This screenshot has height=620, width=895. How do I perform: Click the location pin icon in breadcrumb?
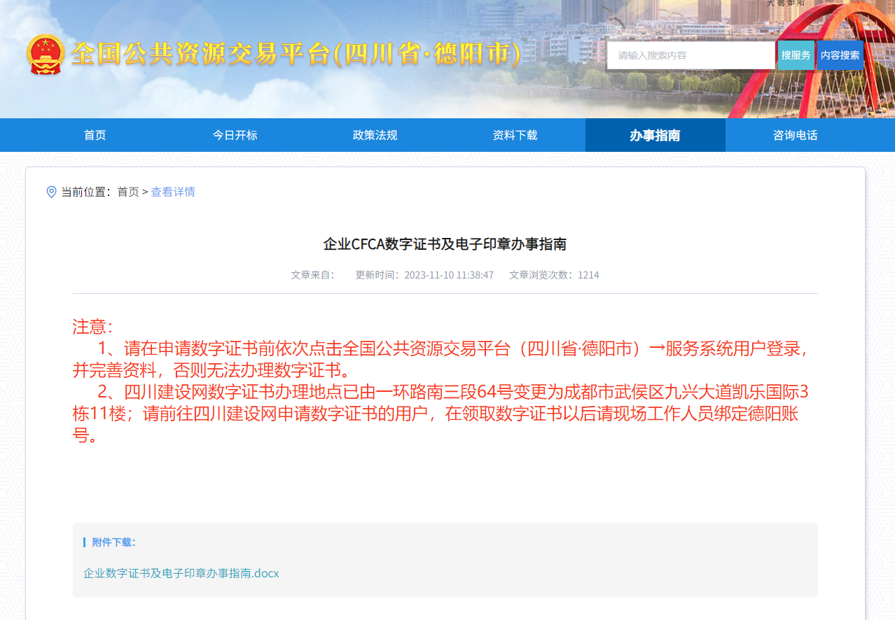(51, 192)
